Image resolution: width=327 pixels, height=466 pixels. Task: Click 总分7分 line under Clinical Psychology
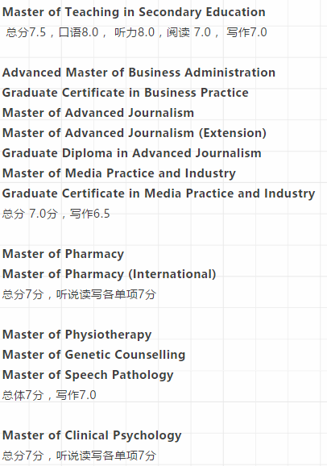79,456
